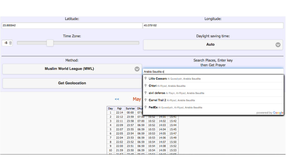Click the 14:06 cell in day 7 row

point(162,138)
